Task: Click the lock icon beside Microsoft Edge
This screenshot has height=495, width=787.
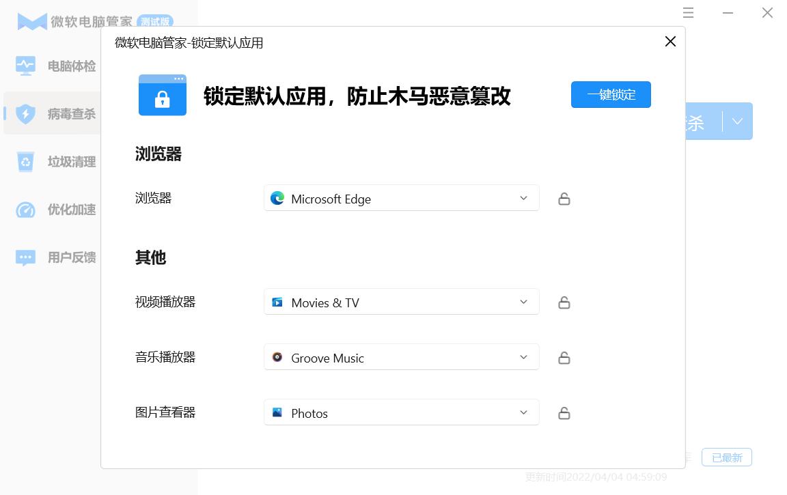Action: [564, 198]
